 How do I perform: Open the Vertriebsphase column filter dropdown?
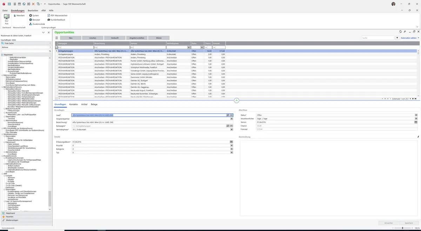coord(188,47)
